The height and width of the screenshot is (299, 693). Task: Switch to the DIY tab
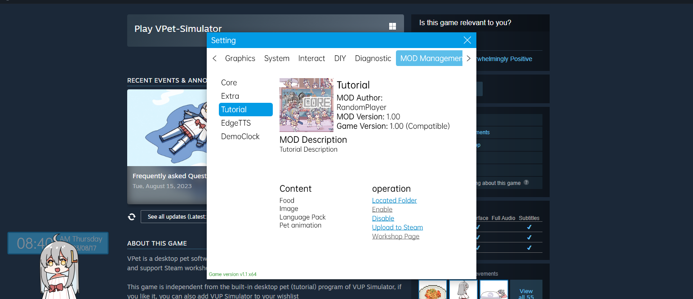coord(340,58)
